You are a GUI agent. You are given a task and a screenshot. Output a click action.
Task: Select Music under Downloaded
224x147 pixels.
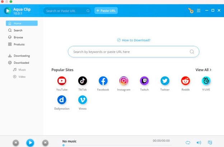coord(20,70)
